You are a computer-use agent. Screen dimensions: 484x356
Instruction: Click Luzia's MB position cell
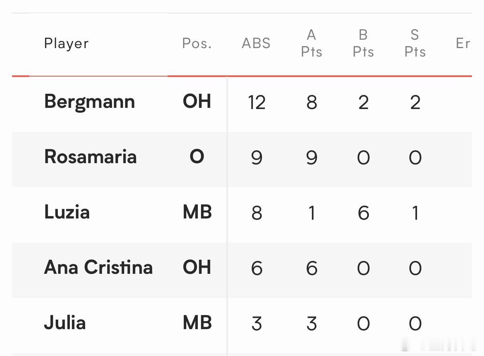coord(197,212)
